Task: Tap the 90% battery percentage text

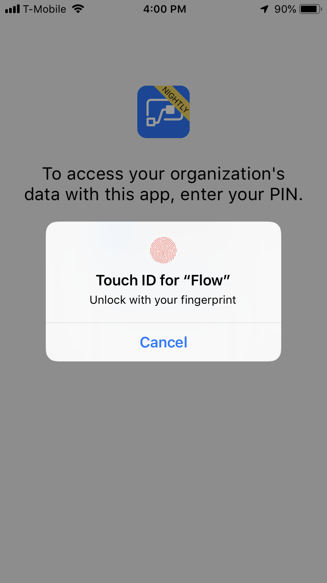Action: point(285,9)
